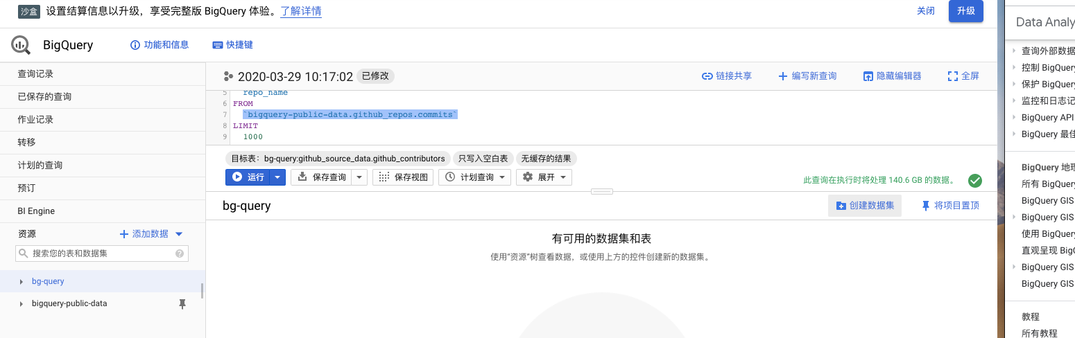The image size is (1075, 338).
Task: Click the 无缓存的结果 chip
Action: [547, 159]
